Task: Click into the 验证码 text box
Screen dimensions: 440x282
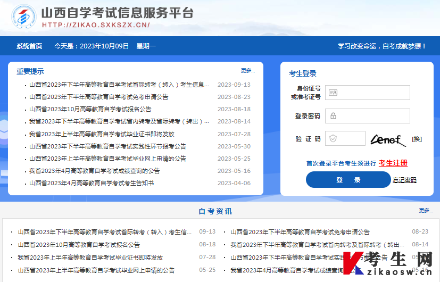Action: (351, 138)
